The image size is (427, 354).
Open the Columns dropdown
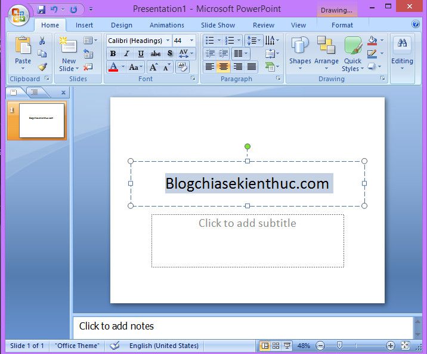tap(241, 53)
